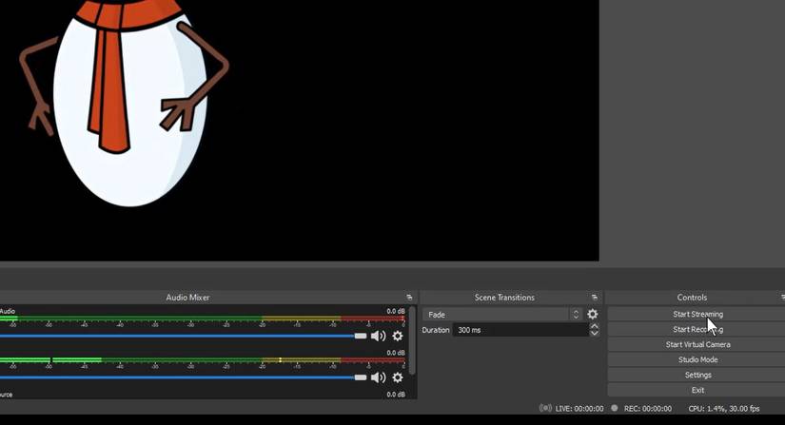Click the volume slider of the track with the yellow peak marker
Screen dimensions: 785x425
184,377
